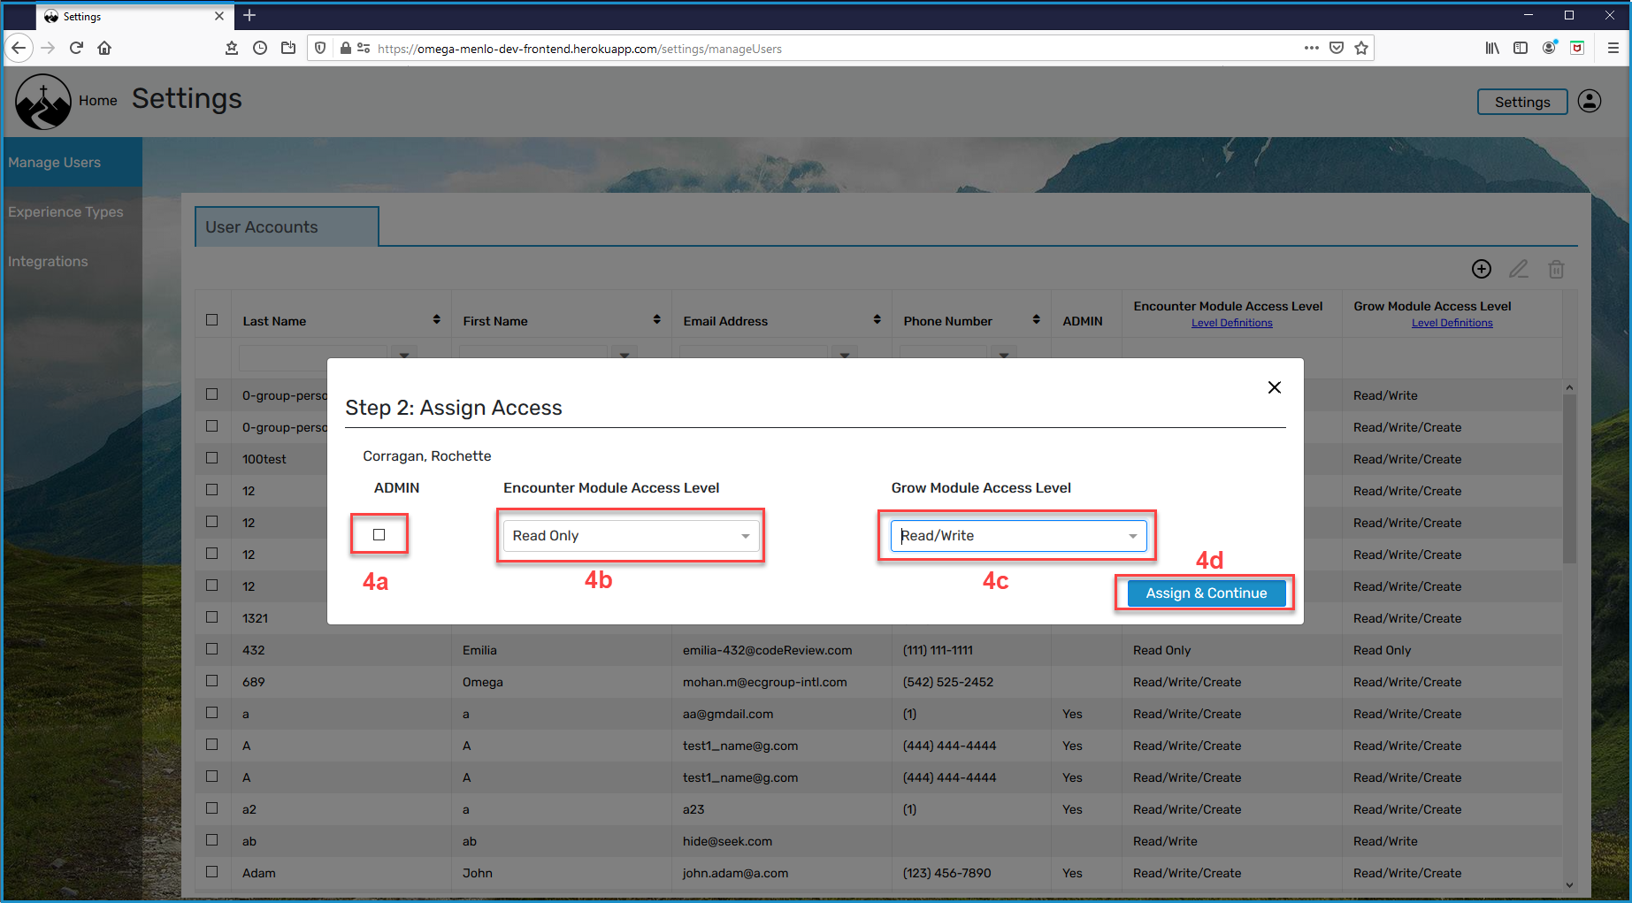Open Phone Number filter dropdown arrow

coord(1004,353)
